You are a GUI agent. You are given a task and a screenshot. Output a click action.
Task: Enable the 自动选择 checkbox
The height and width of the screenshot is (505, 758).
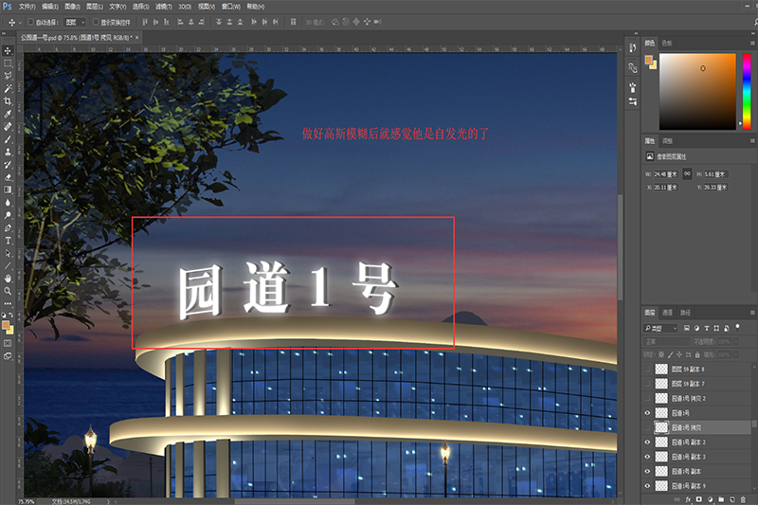28,21
